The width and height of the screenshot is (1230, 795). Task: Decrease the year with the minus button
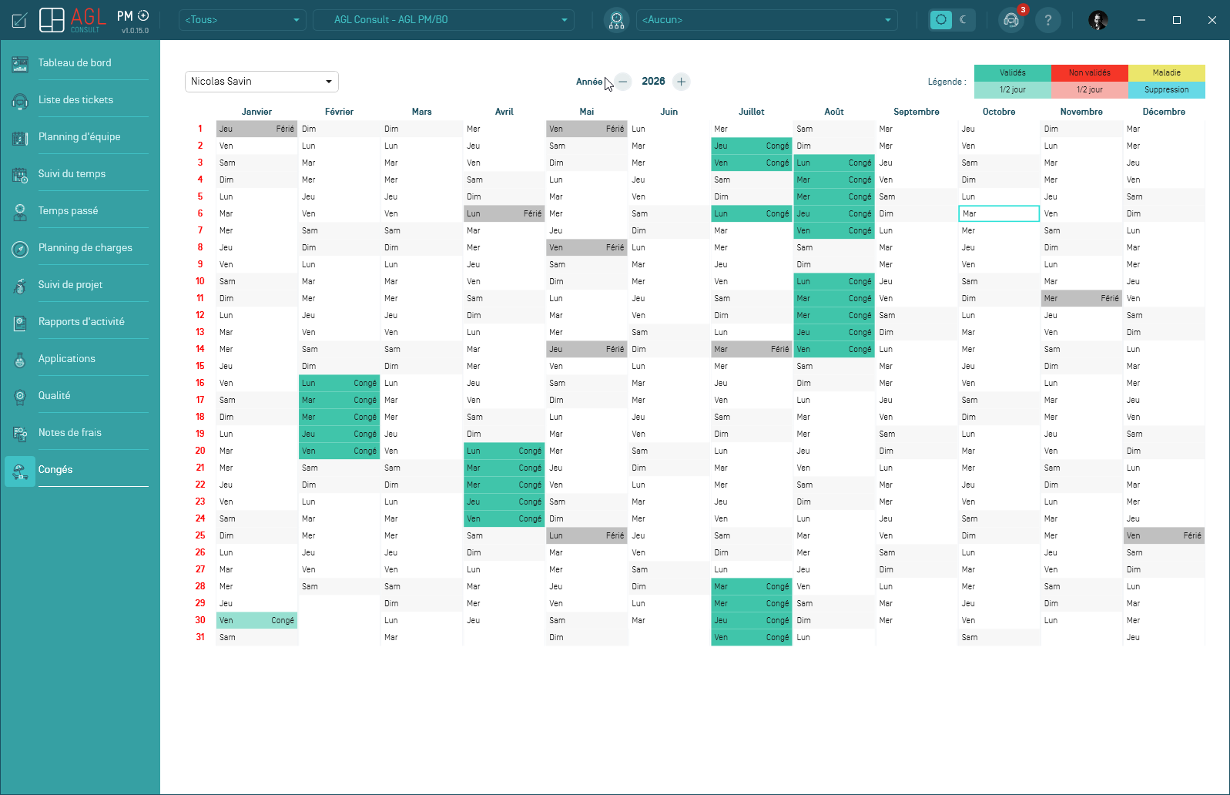tap(623, 82)
